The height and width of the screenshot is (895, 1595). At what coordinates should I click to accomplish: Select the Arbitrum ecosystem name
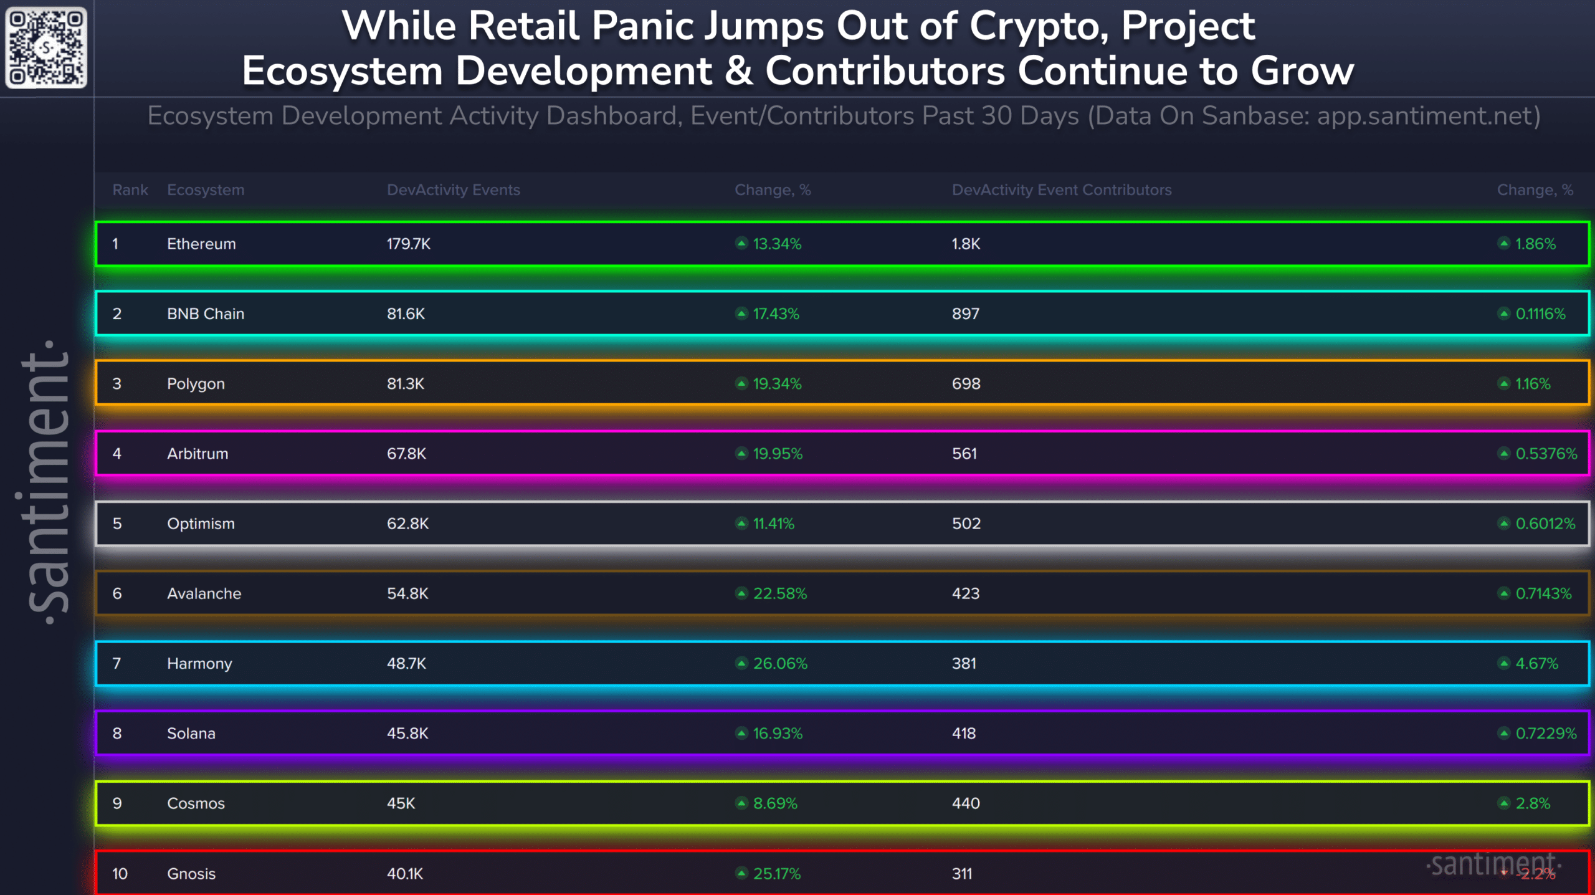tap(198, 454)
